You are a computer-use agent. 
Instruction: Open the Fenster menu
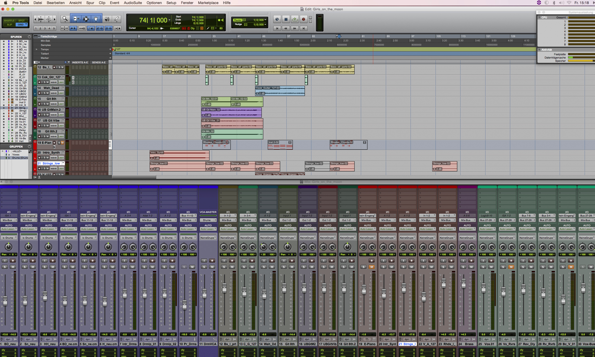187,3
